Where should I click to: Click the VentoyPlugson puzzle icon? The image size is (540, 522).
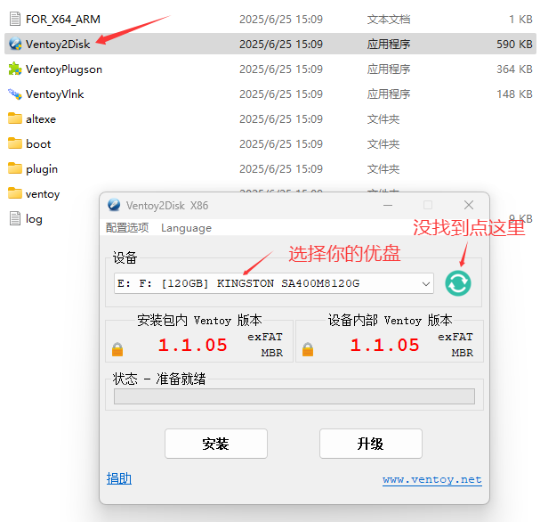[15, 69]
